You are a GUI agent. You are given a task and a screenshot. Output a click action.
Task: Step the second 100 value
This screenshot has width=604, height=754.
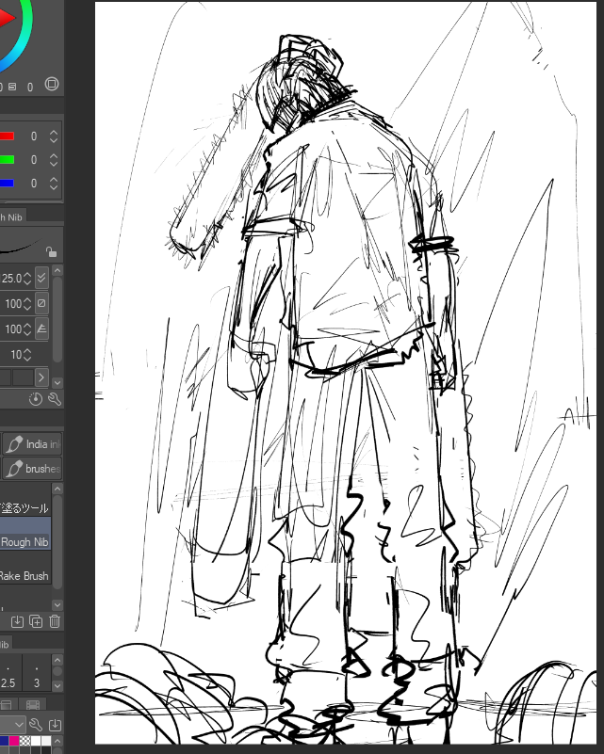27,329
